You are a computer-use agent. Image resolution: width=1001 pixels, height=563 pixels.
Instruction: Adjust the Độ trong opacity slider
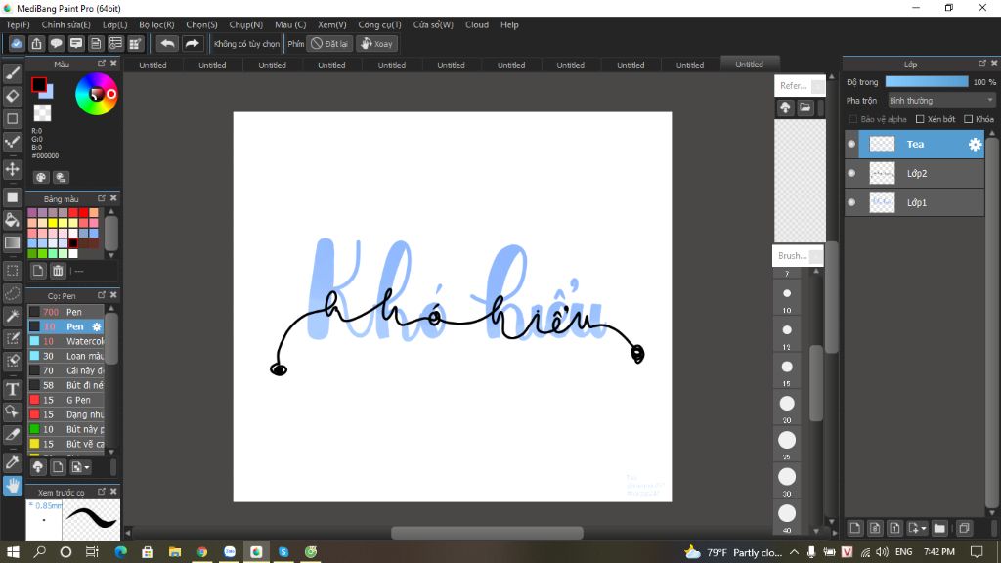point(927,82)
